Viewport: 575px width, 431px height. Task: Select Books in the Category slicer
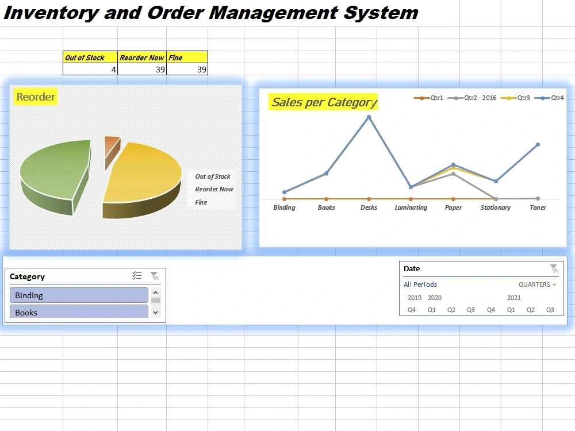point(79,311)
